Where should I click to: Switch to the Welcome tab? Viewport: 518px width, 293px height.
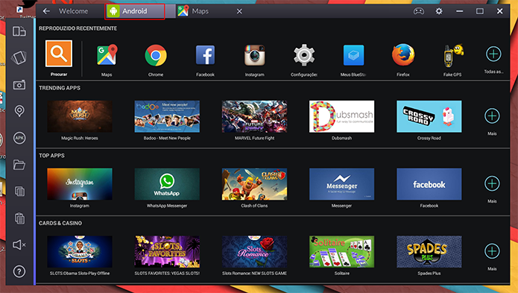click(x=73, y=11)
